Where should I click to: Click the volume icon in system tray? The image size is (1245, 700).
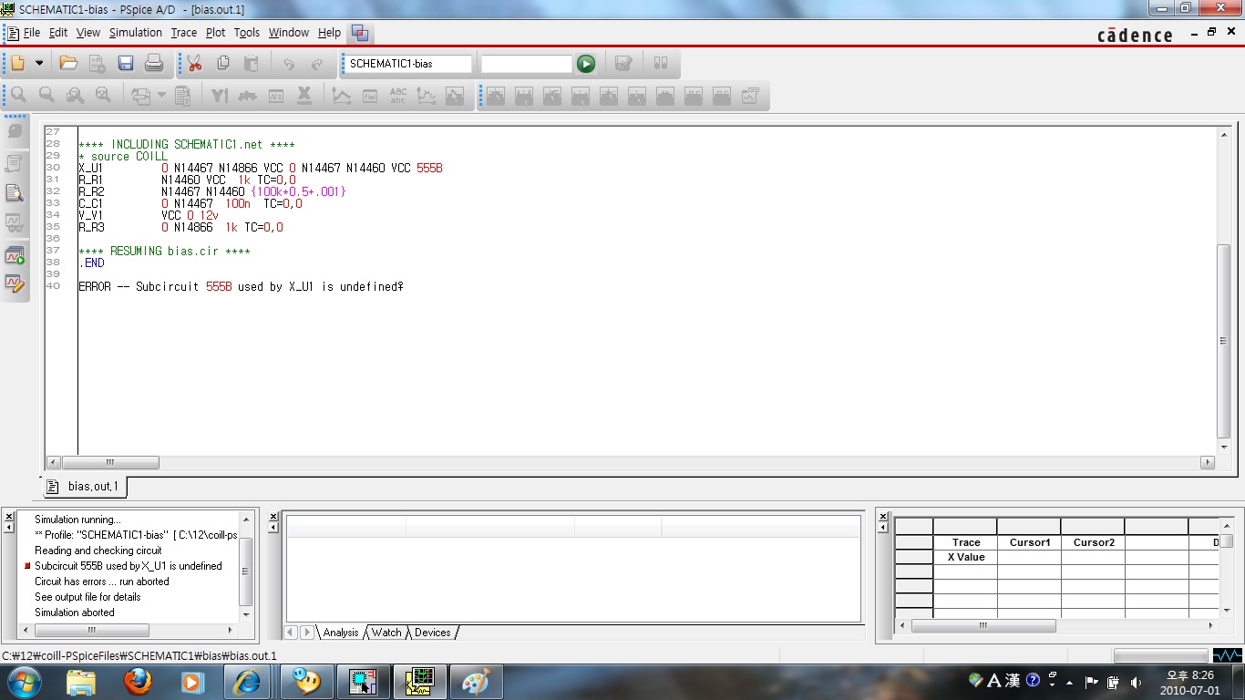point(1136,682)
